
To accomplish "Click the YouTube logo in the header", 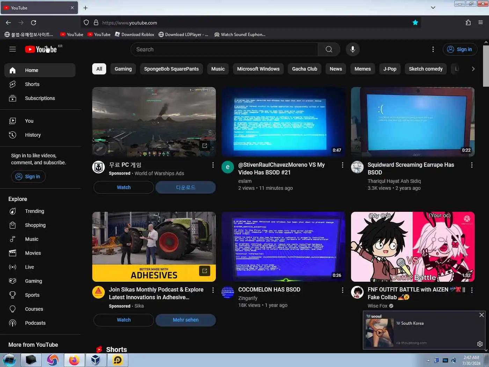I will pyautogui.click(x=41, y=49).
